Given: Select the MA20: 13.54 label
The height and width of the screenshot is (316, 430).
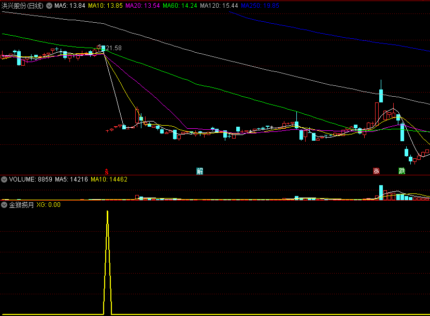Looking at the screenshot, I should (142, 6).
